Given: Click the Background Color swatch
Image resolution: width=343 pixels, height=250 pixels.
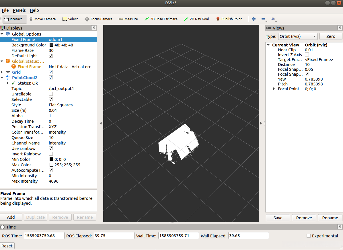Looking at the screenshot, I should (51, 45).
